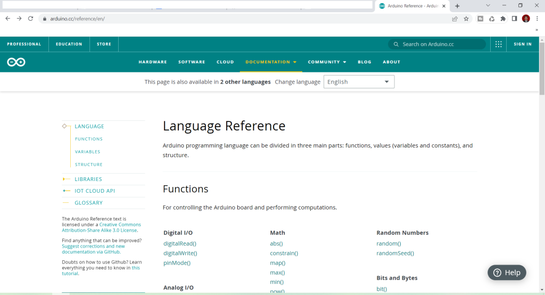Viewport: 545px width, 295px height.
Task: Open the Chrome extensions puzzle icon
Action: click(503, 19)
